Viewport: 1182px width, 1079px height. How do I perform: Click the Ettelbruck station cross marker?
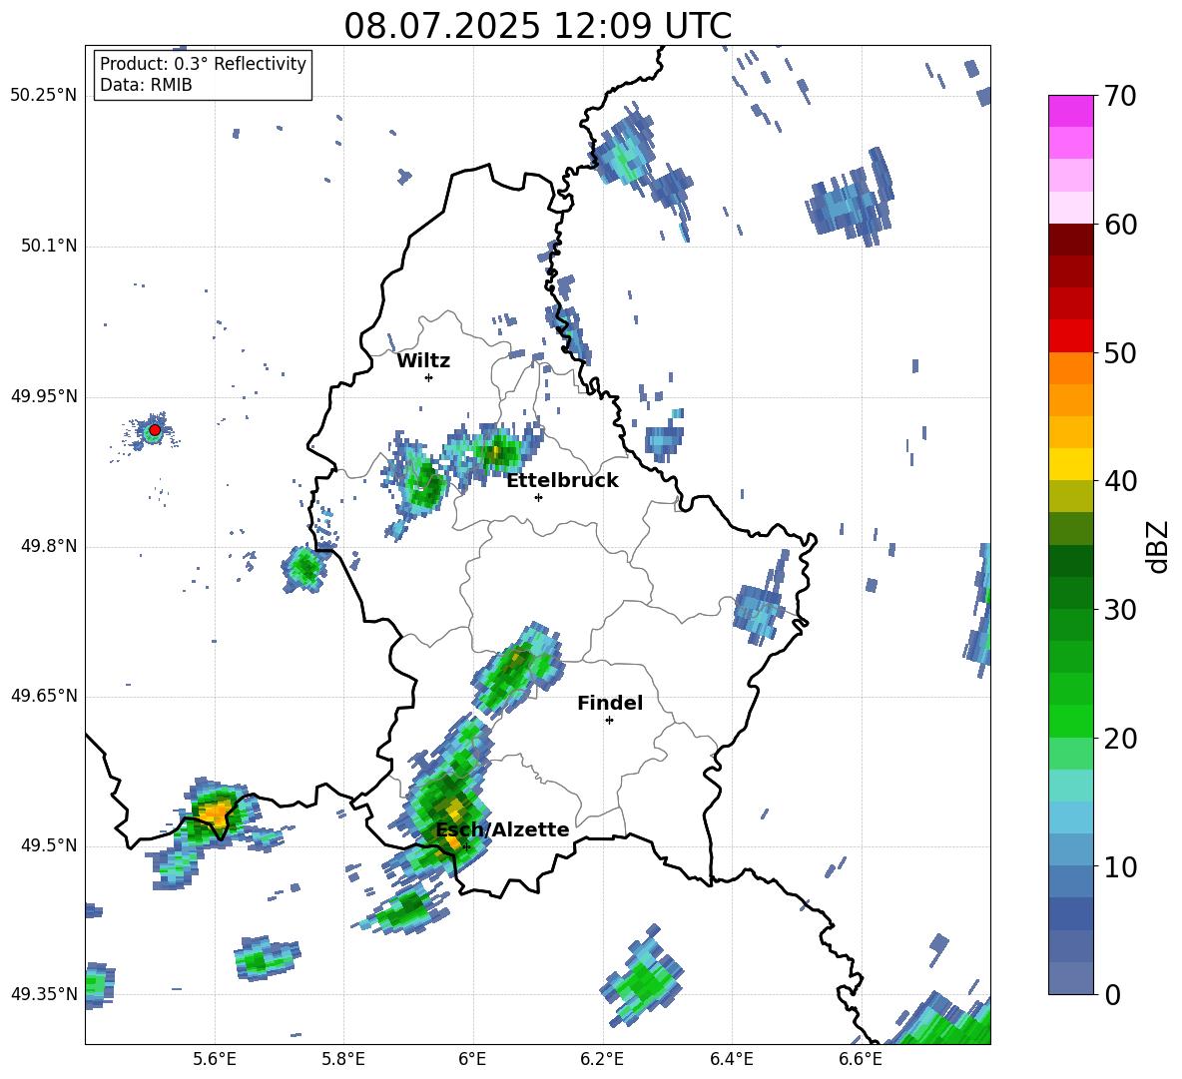[x=538, y=497]
